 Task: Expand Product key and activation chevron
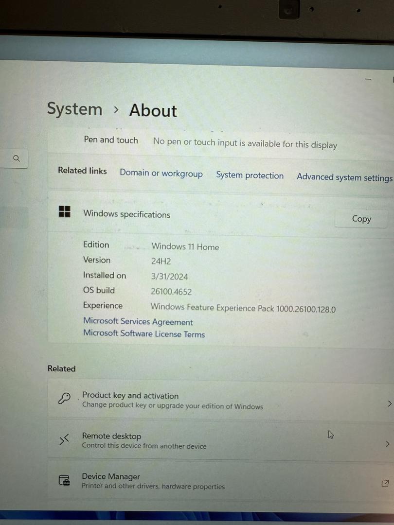click(389, 403)
